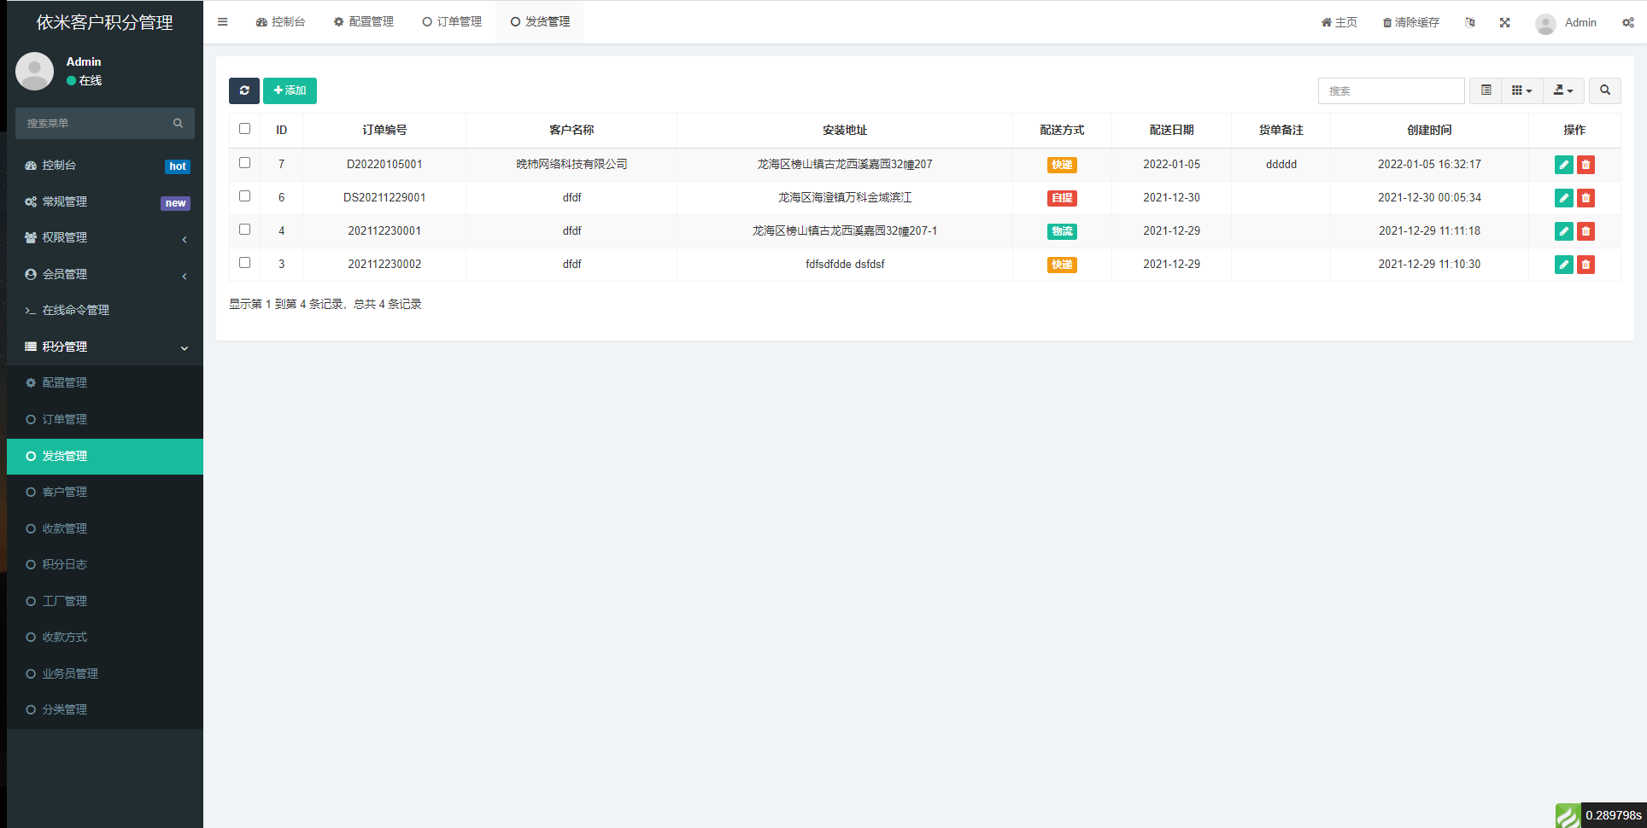The image size is (1647, 828).
Task: Select checkbox for row ID 7
Action: pos(245,163)
